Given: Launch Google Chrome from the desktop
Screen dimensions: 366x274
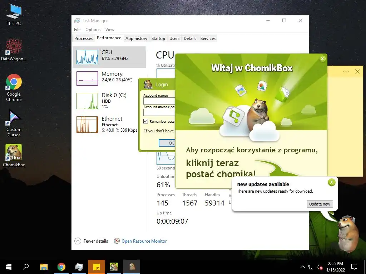Looking at the screenshot, I should point(14,87).
